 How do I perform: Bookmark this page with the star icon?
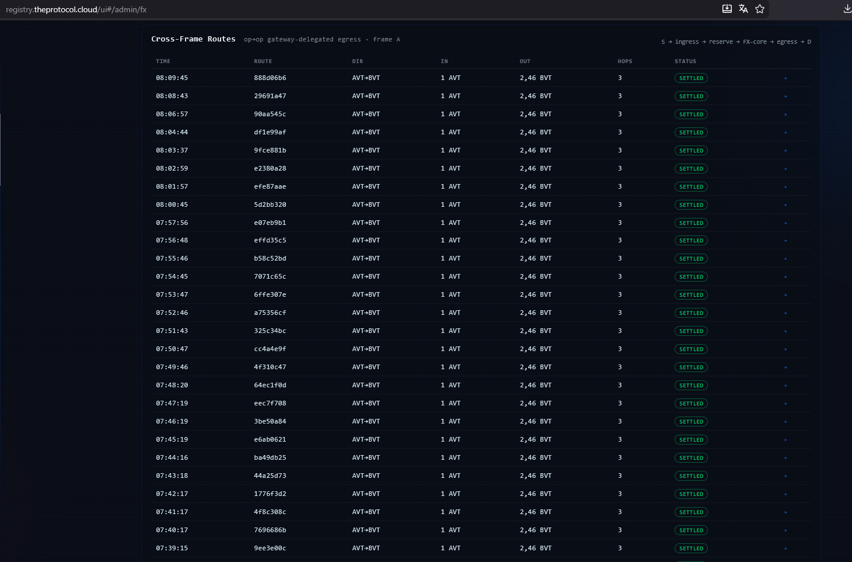(760, 9)
